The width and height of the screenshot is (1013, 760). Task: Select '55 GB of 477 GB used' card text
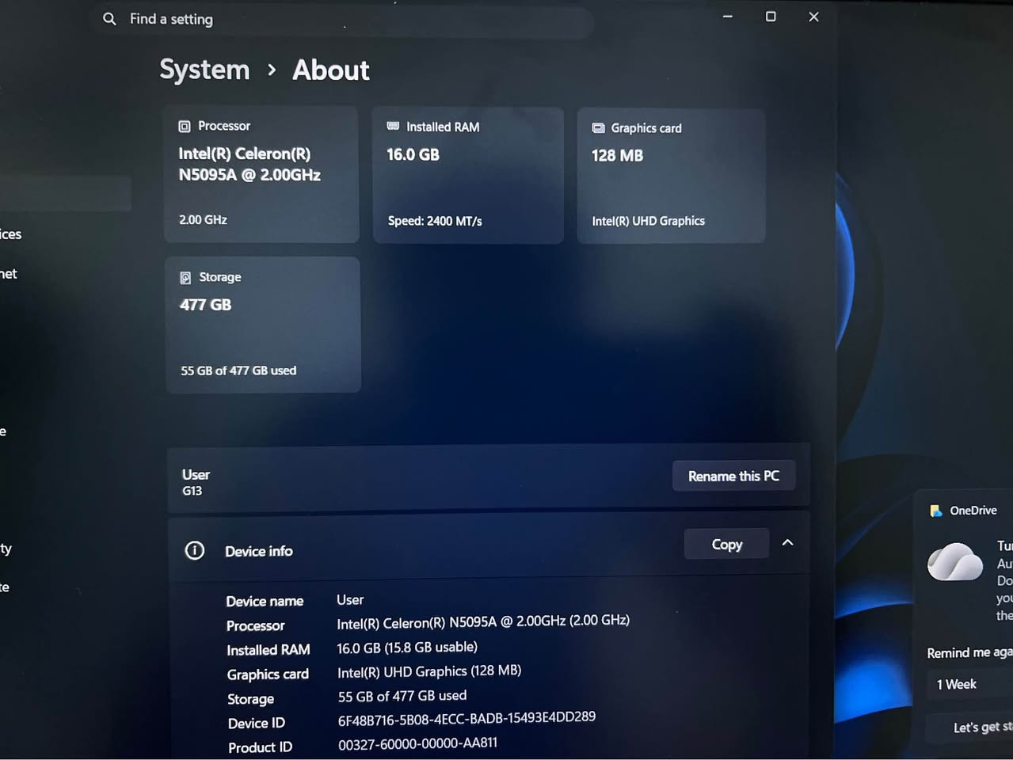tap(238, 370)
